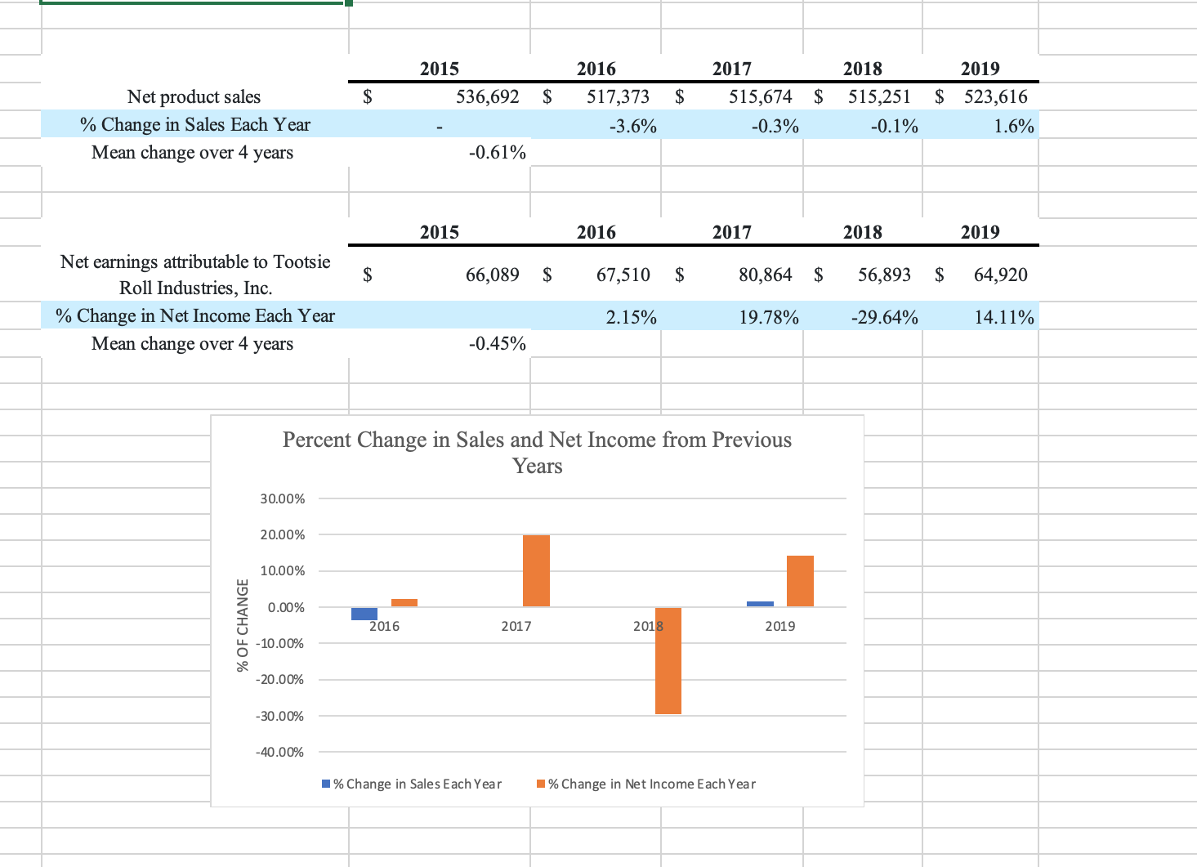Click the chart title 'Percent Change in Sales and Net Income'
Viewport: 1197px width, 867px height.
[x=537, y=453]
